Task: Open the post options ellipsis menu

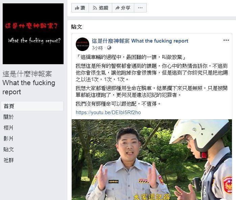Action: click(226, 40)
